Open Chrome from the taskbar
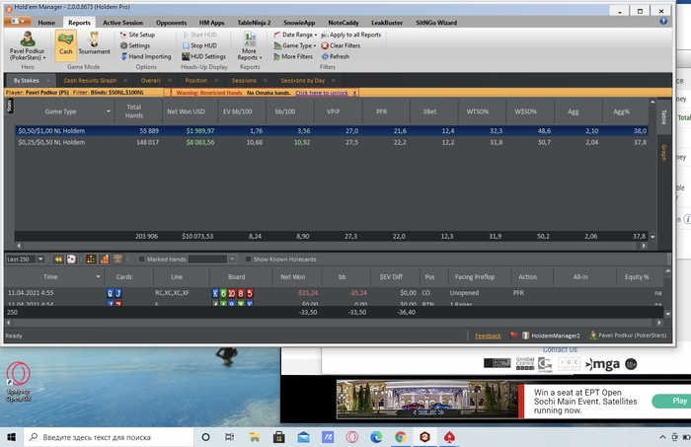Viewport: 691px width, 447px height. (401, 437)
